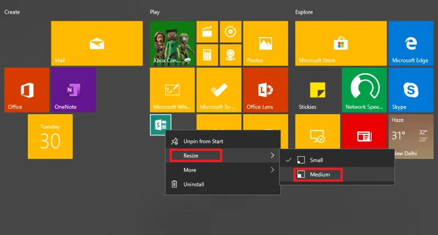Launch the Microsoft Whiteboard tile
438x235 pixels.
[172, 90]
